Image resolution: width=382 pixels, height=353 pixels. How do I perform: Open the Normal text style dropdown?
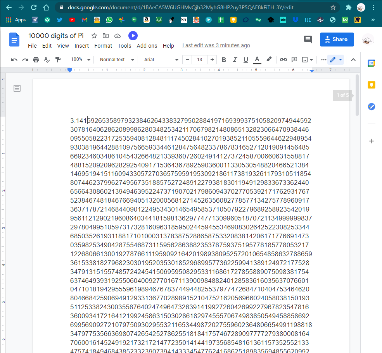click(117, 60)
